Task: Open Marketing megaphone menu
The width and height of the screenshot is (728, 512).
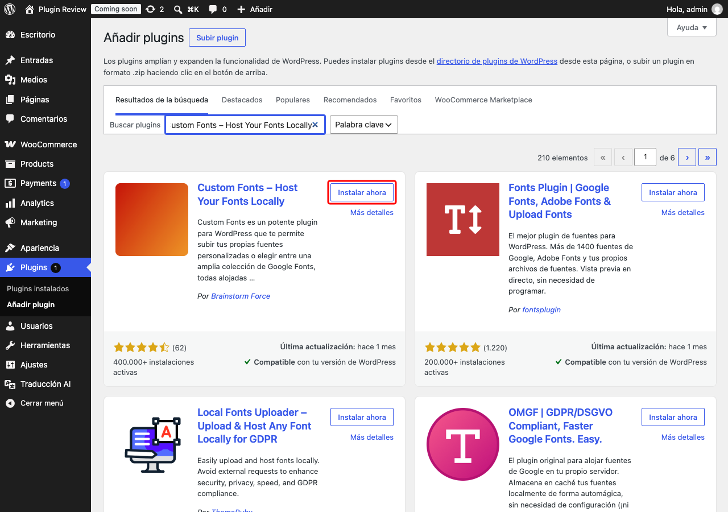Action: 10,222
